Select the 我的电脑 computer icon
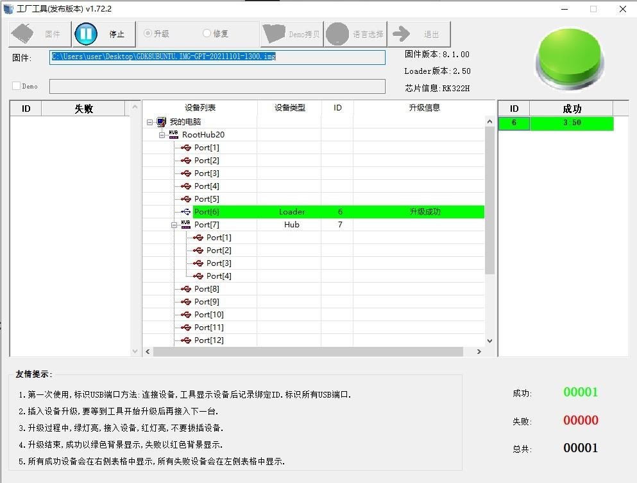The height and width of the screenshot is (483, 637). (x=161, y=122)
